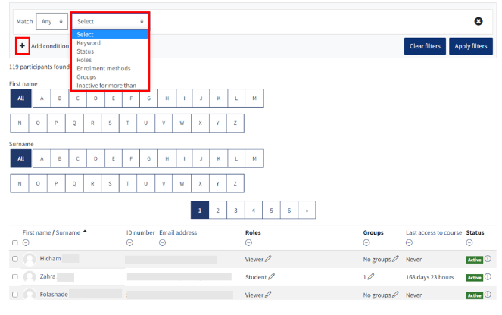Select the checkbox for Zahra
The height and width of the screenshot is (315, 502).
coord(14,276)
